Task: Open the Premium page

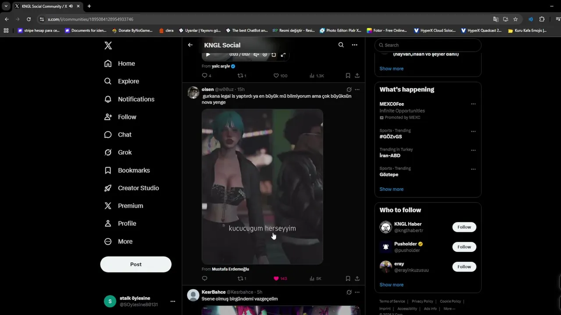Action: pos(123,206)
